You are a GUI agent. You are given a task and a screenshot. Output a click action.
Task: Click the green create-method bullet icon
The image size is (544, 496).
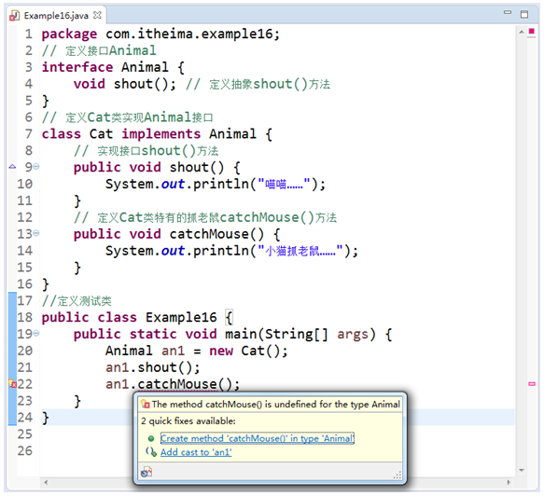(151, 438)
